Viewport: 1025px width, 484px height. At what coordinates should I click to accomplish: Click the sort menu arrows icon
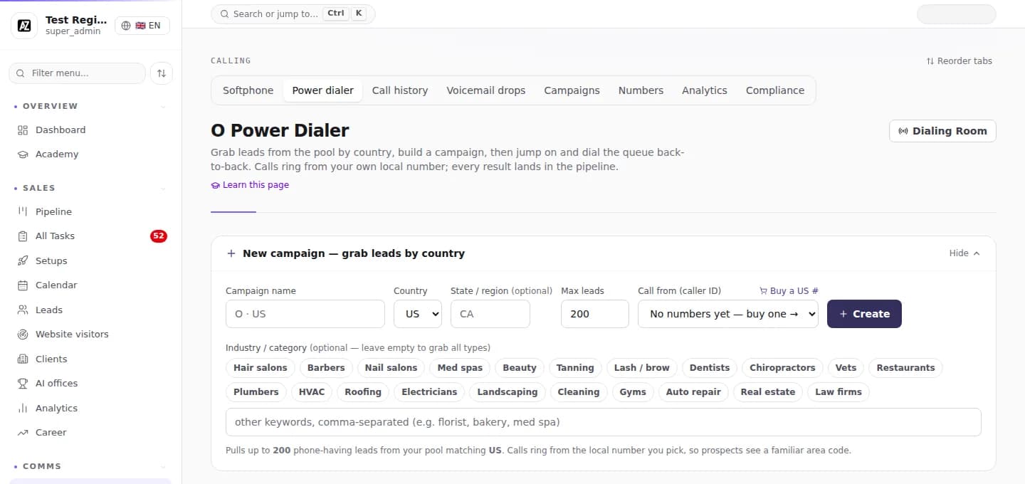[162, 73]
